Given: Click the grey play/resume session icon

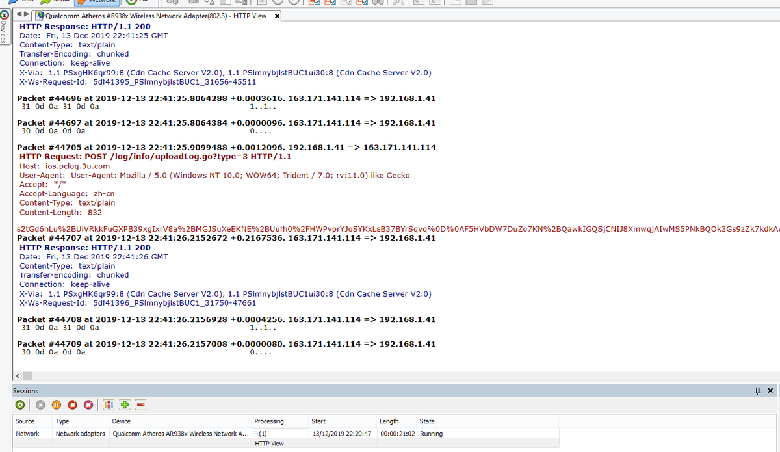Looking at the screenshot, I should click(x=40, y=405).
